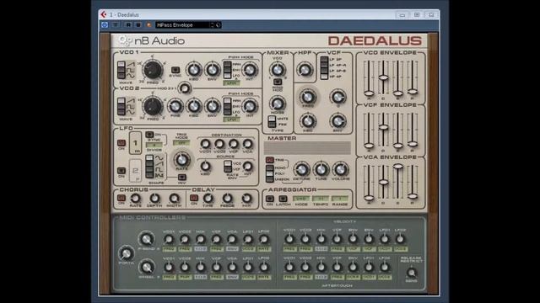
Task: Toggle the CHORUS ON button
Action: (121, 199)
